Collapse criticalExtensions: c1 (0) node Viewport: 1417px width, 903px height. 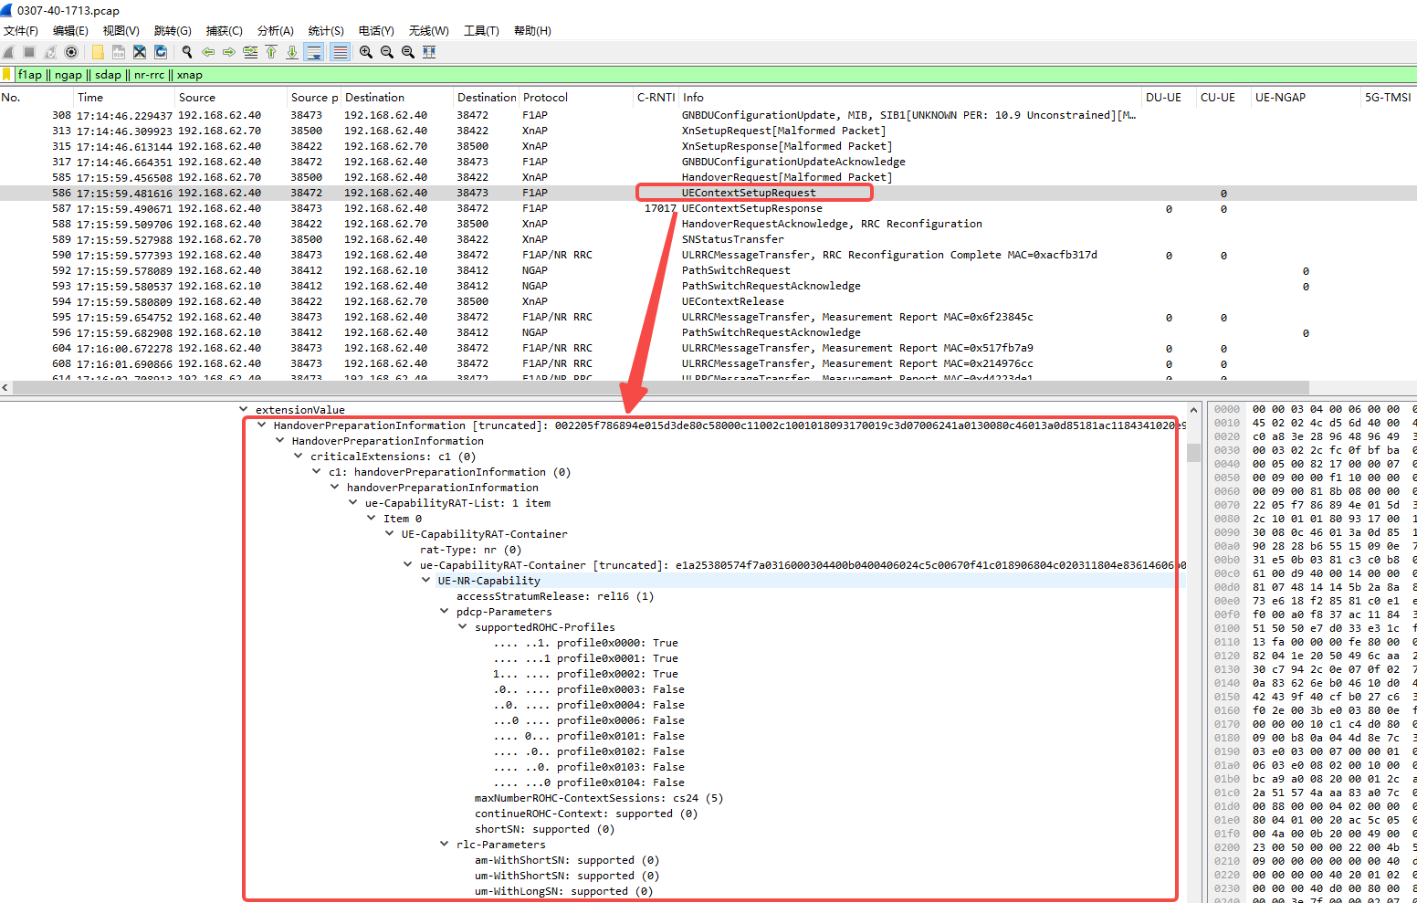point(299,457)
